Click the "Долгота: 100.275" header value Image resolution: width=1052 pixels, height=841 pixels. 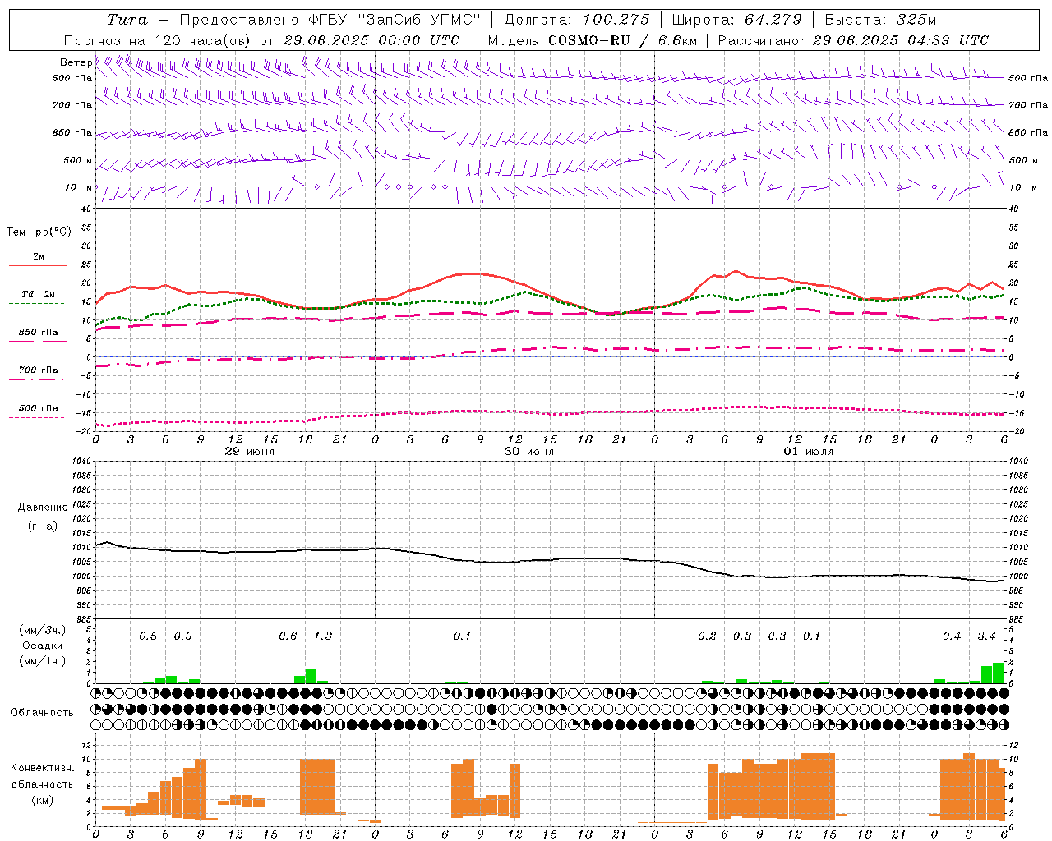point(577,20)
